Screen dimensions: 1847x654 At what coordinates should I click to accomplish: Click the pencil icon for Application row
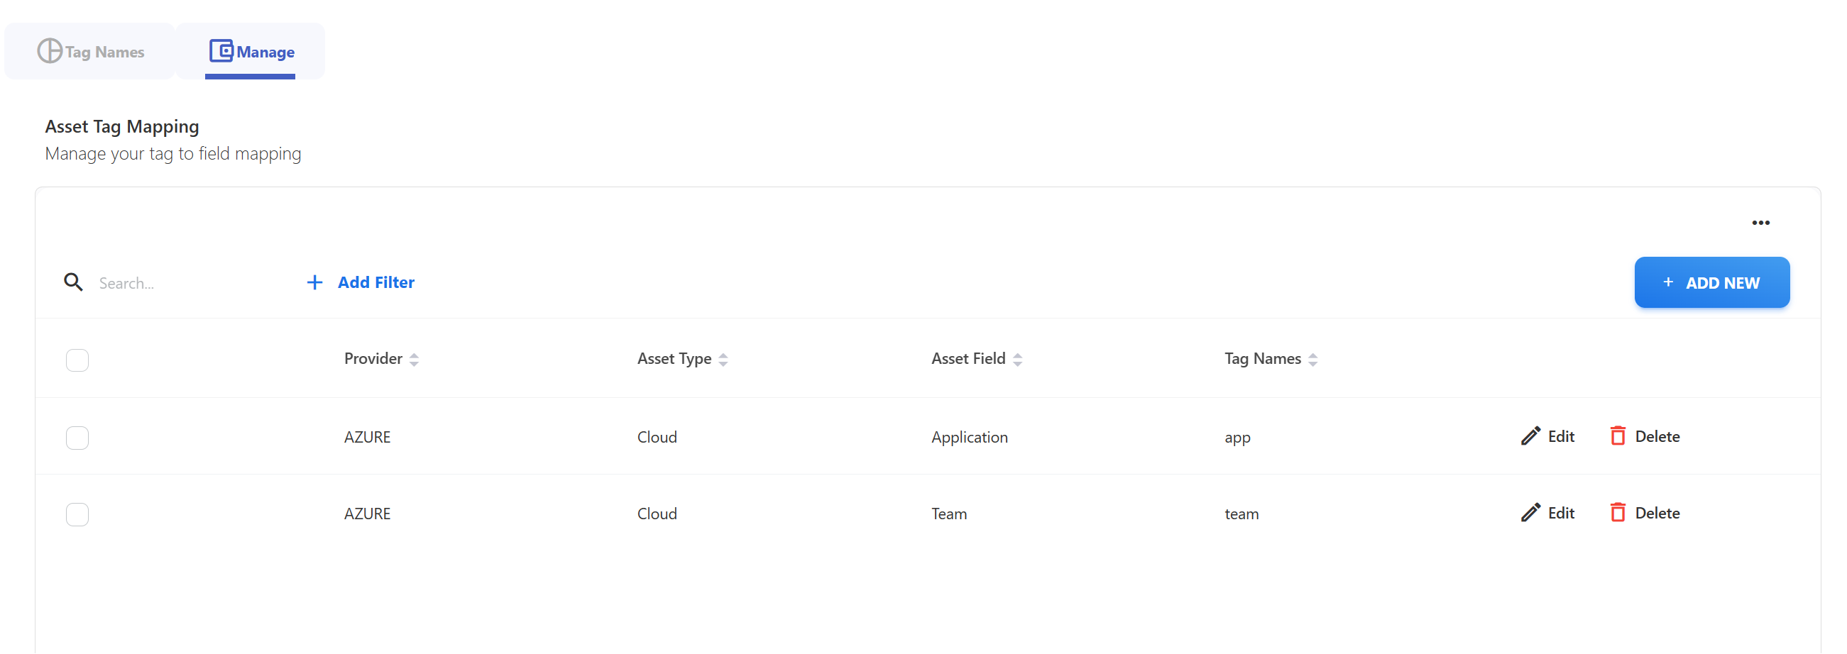[1530, 436]
